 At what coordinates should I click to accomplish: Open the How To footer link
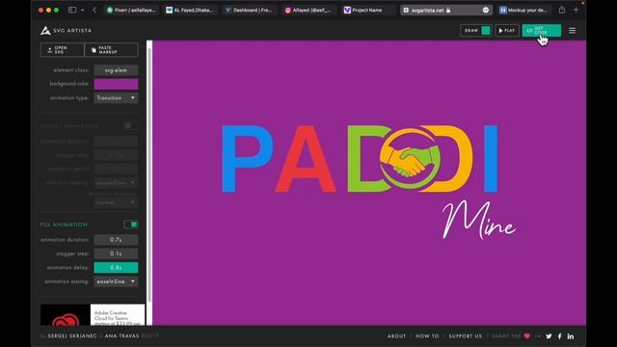click(427, 336)
